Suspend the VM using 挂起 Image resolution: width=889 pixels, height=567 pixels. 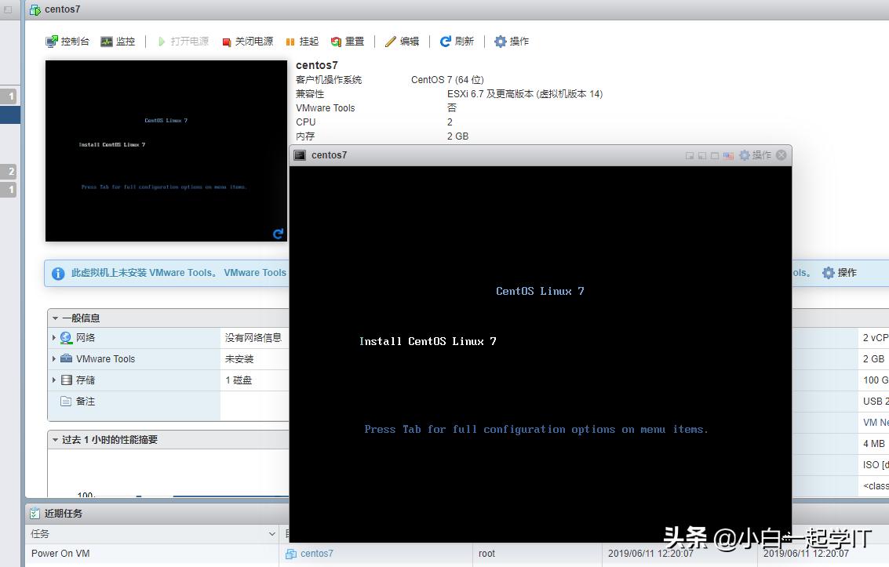point(302,42)
